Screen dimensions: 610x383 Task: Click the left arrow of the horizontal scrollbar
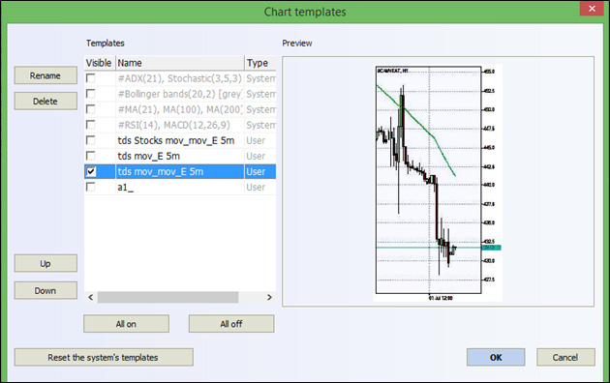click(91, 297)
